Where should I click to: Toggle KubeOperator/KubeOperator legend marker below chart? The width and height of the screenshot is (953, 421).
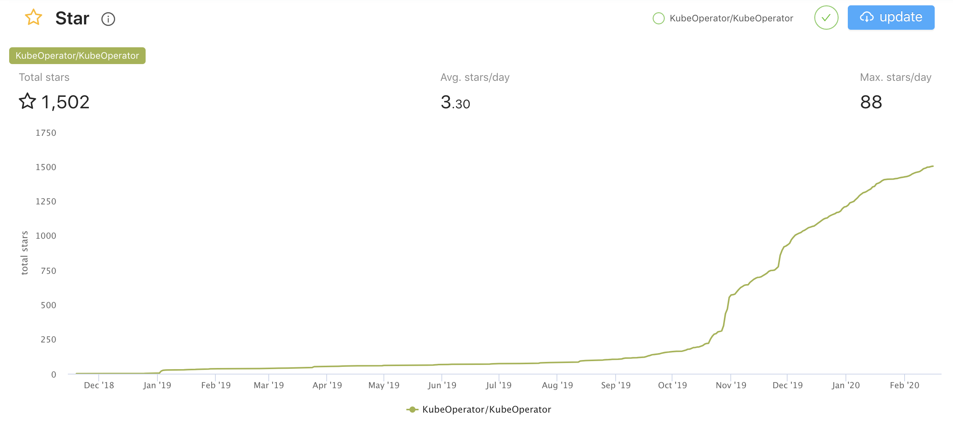(412, 410)
